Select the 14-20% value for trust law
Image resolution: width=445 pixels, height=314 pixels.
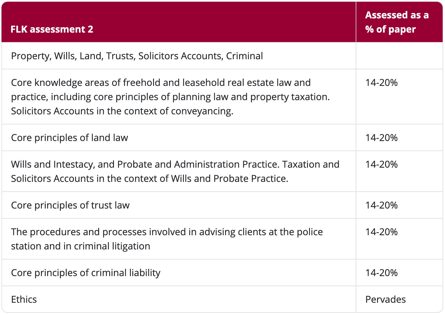381,205
